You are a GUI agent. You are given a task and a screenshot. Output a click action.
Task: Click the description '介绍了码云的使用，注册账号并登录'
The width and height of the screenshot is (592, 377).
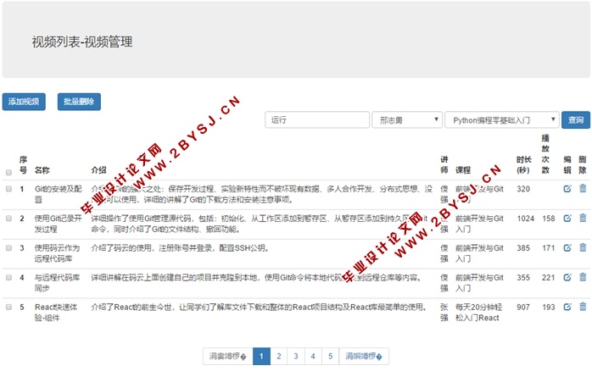click(x=180, y=247)
